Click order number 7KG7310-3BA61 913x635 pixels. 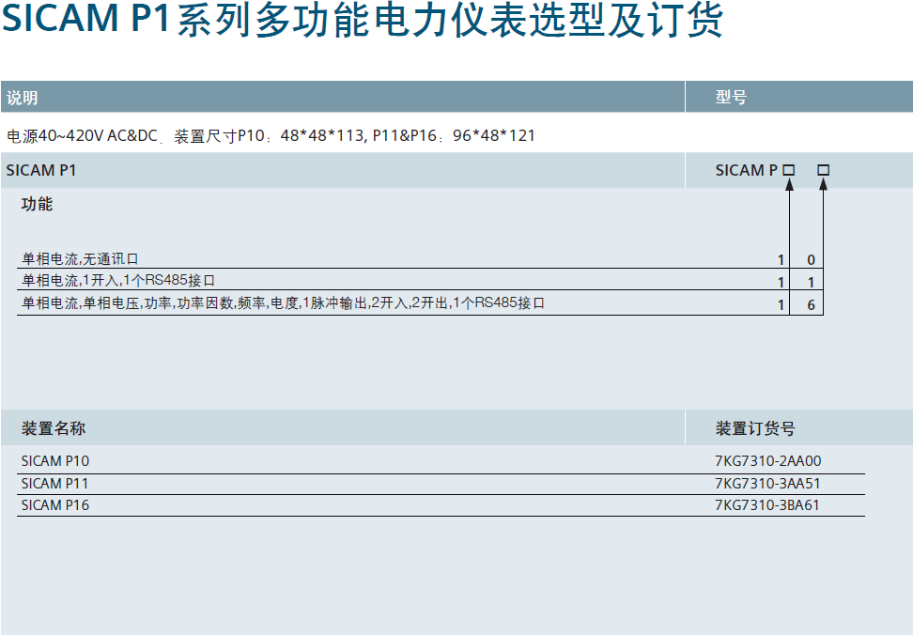tap(767, 505)
